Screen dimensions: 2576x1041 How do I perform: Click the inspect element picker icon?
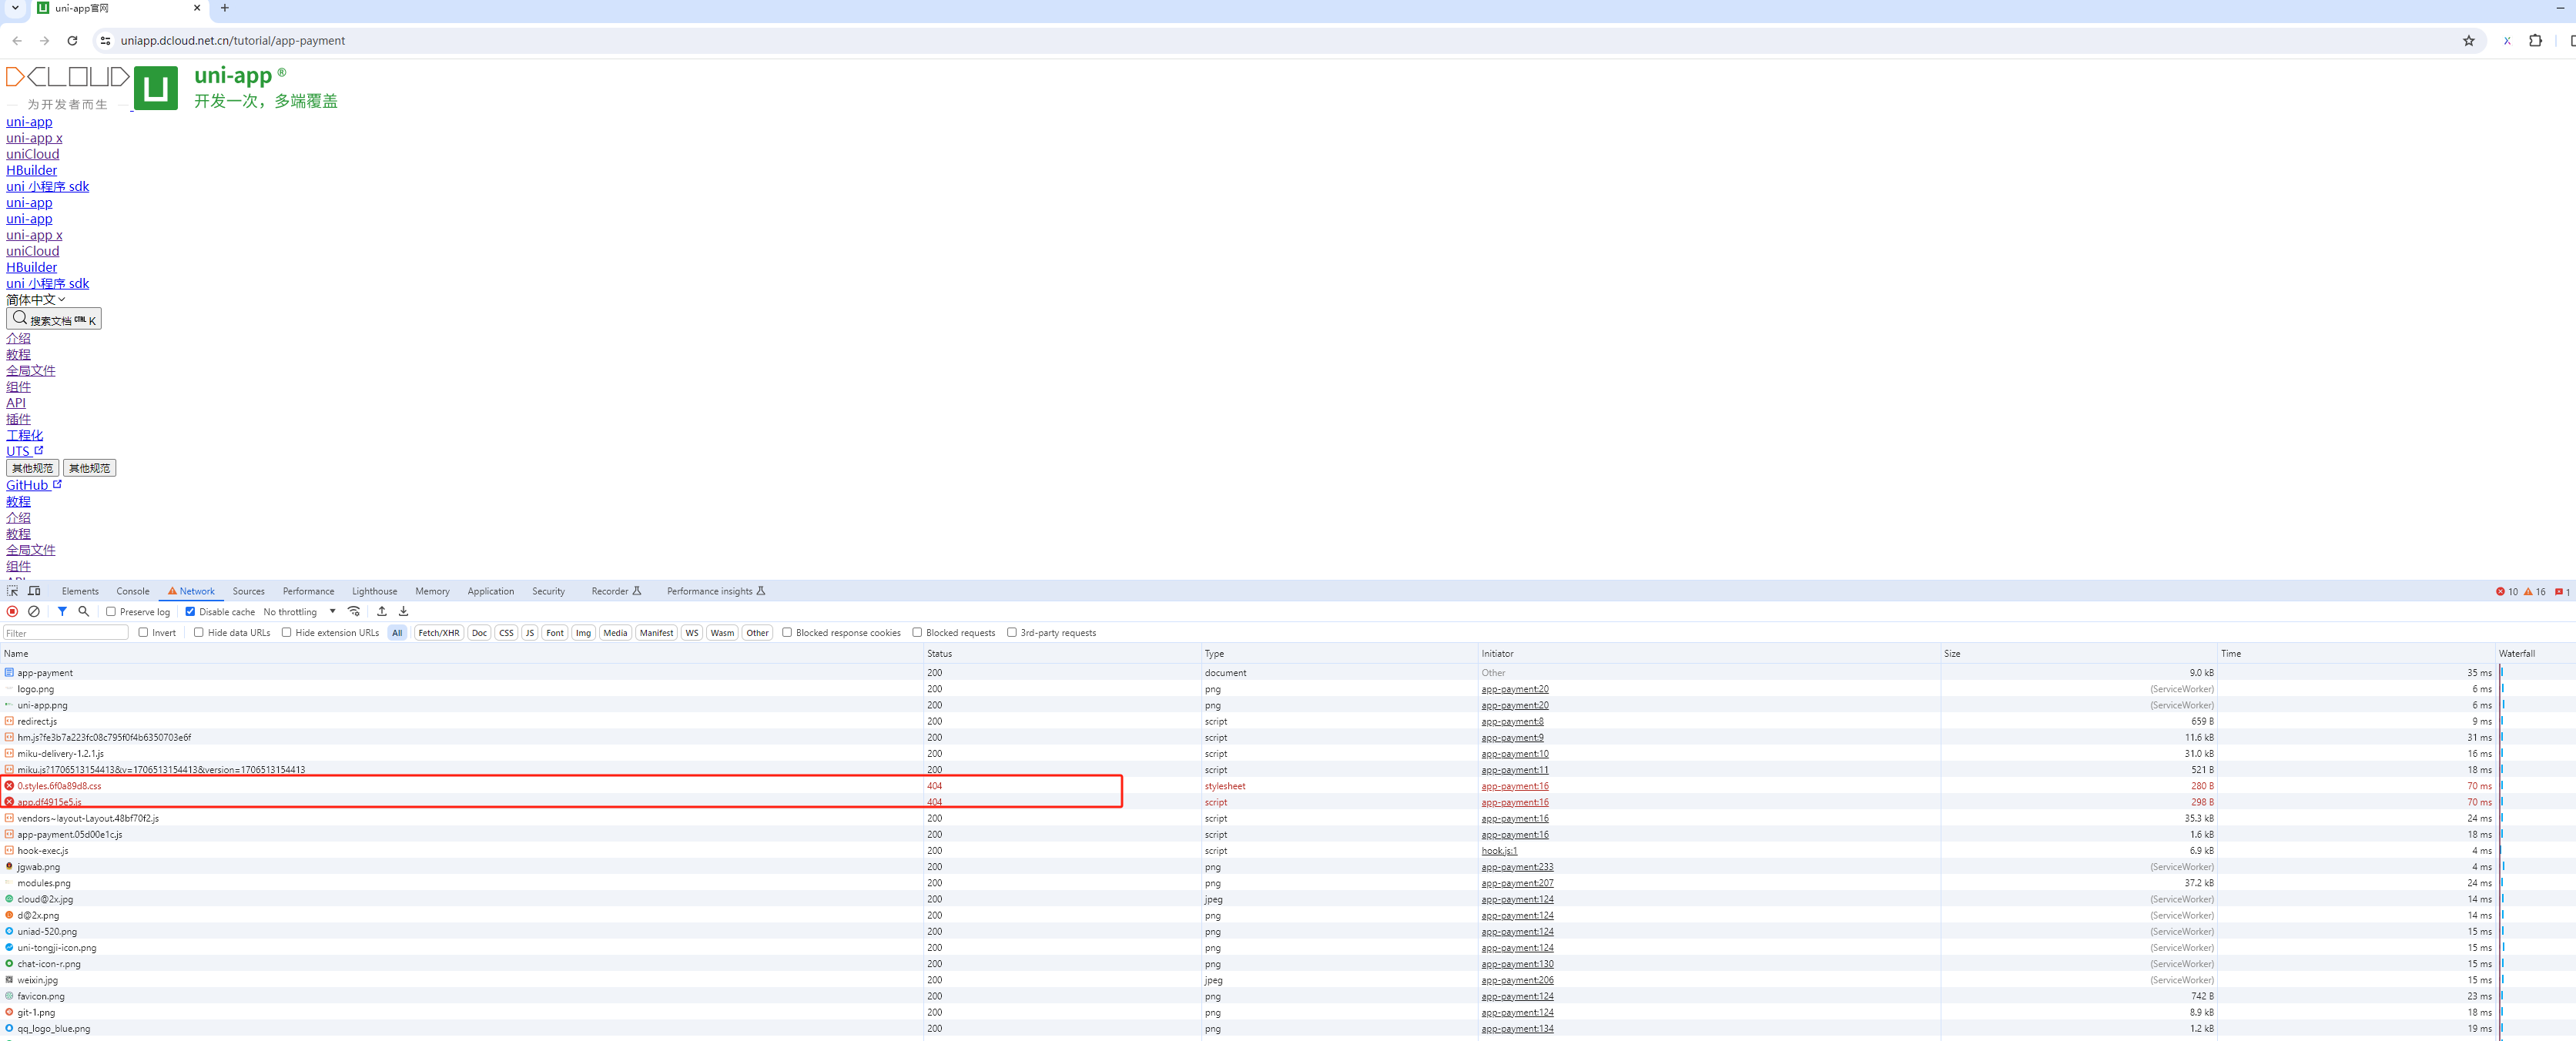(x=12, y=591)
